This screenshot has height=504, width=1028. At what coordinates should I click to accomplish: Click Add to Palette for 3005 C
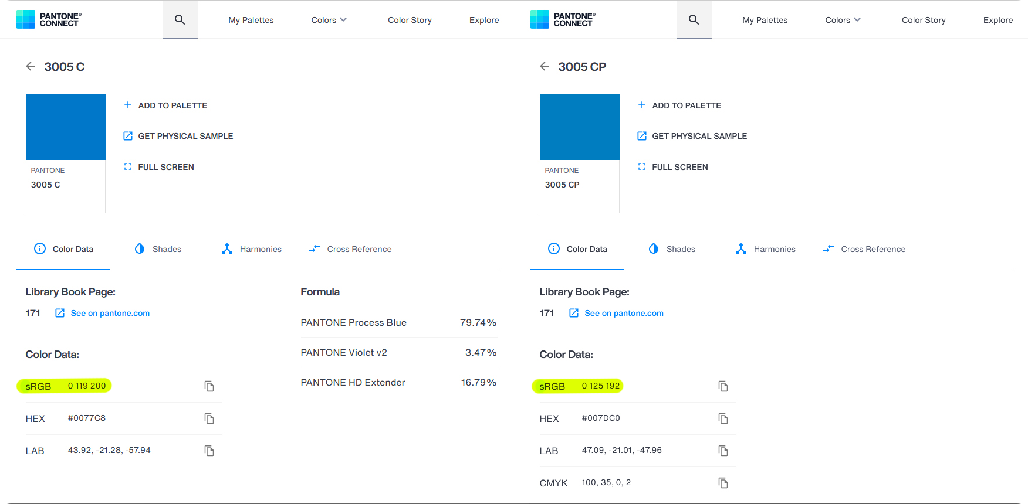click(x=165, y=105)
